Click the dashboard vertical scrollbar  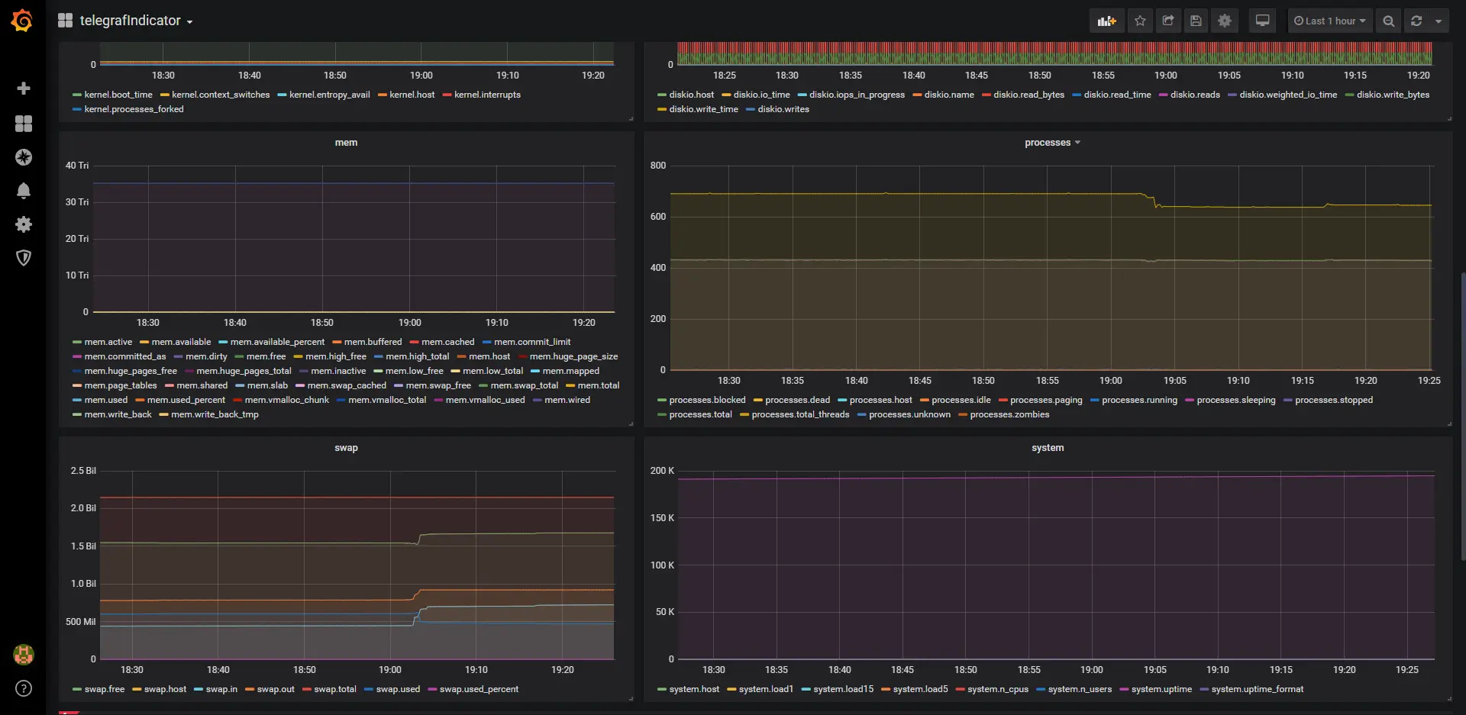click(1462, 416)
